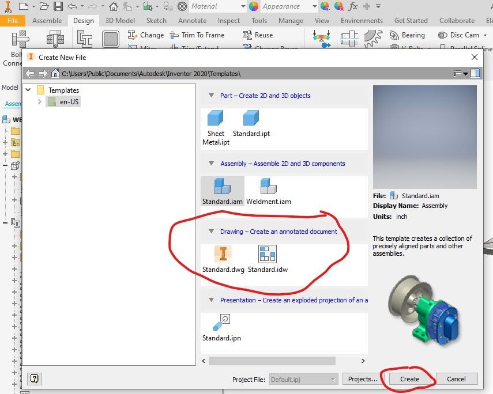Click the Clear appearance override icon
Image resolution: width=493 pixels, height=394 pixels.
coord(338,6)
